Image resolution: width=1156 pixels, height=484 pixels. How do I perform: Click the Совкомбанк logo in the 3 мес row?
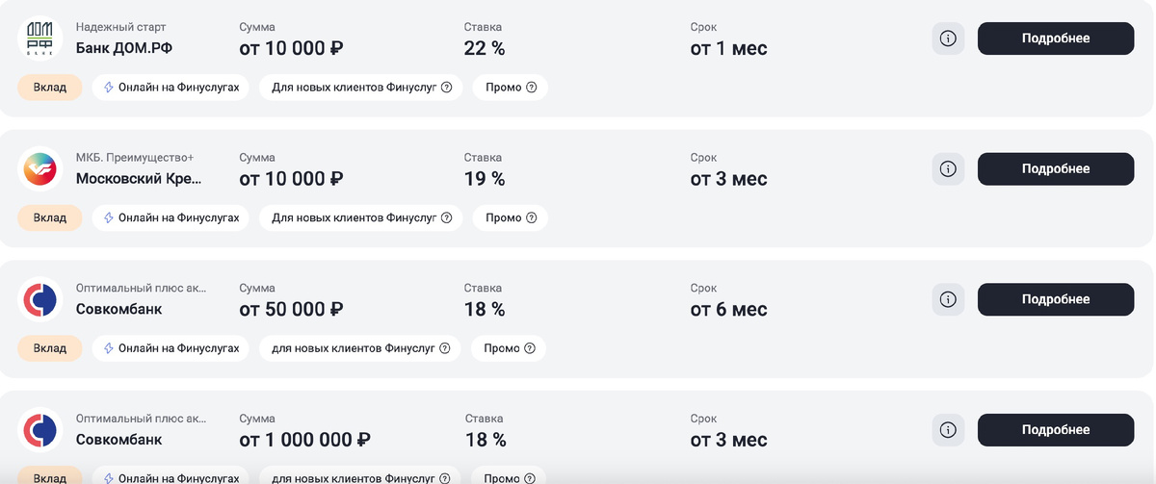pyautogui.click(x=40, y=430)
